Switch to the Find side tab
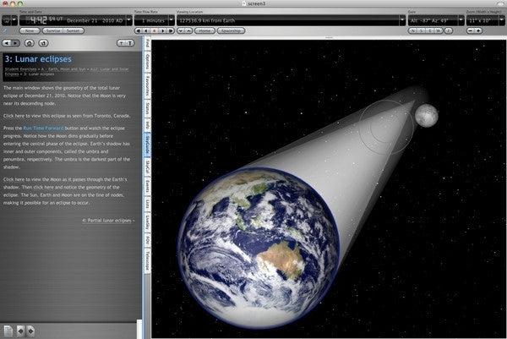Screen dimensions: 507x339 [147, 43]
